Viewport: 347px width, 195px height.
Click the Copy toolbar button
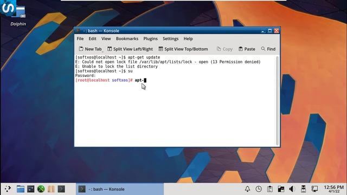click(x=224, y=49)
